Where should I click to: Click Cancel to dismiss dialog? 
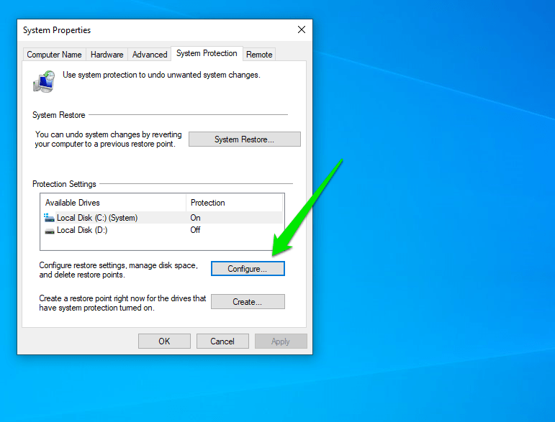tap(222, 341)
